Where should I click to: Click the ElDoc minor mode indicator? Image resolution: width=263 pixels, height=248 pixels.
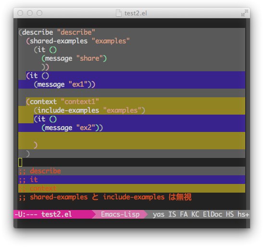(x=213, y=214)
